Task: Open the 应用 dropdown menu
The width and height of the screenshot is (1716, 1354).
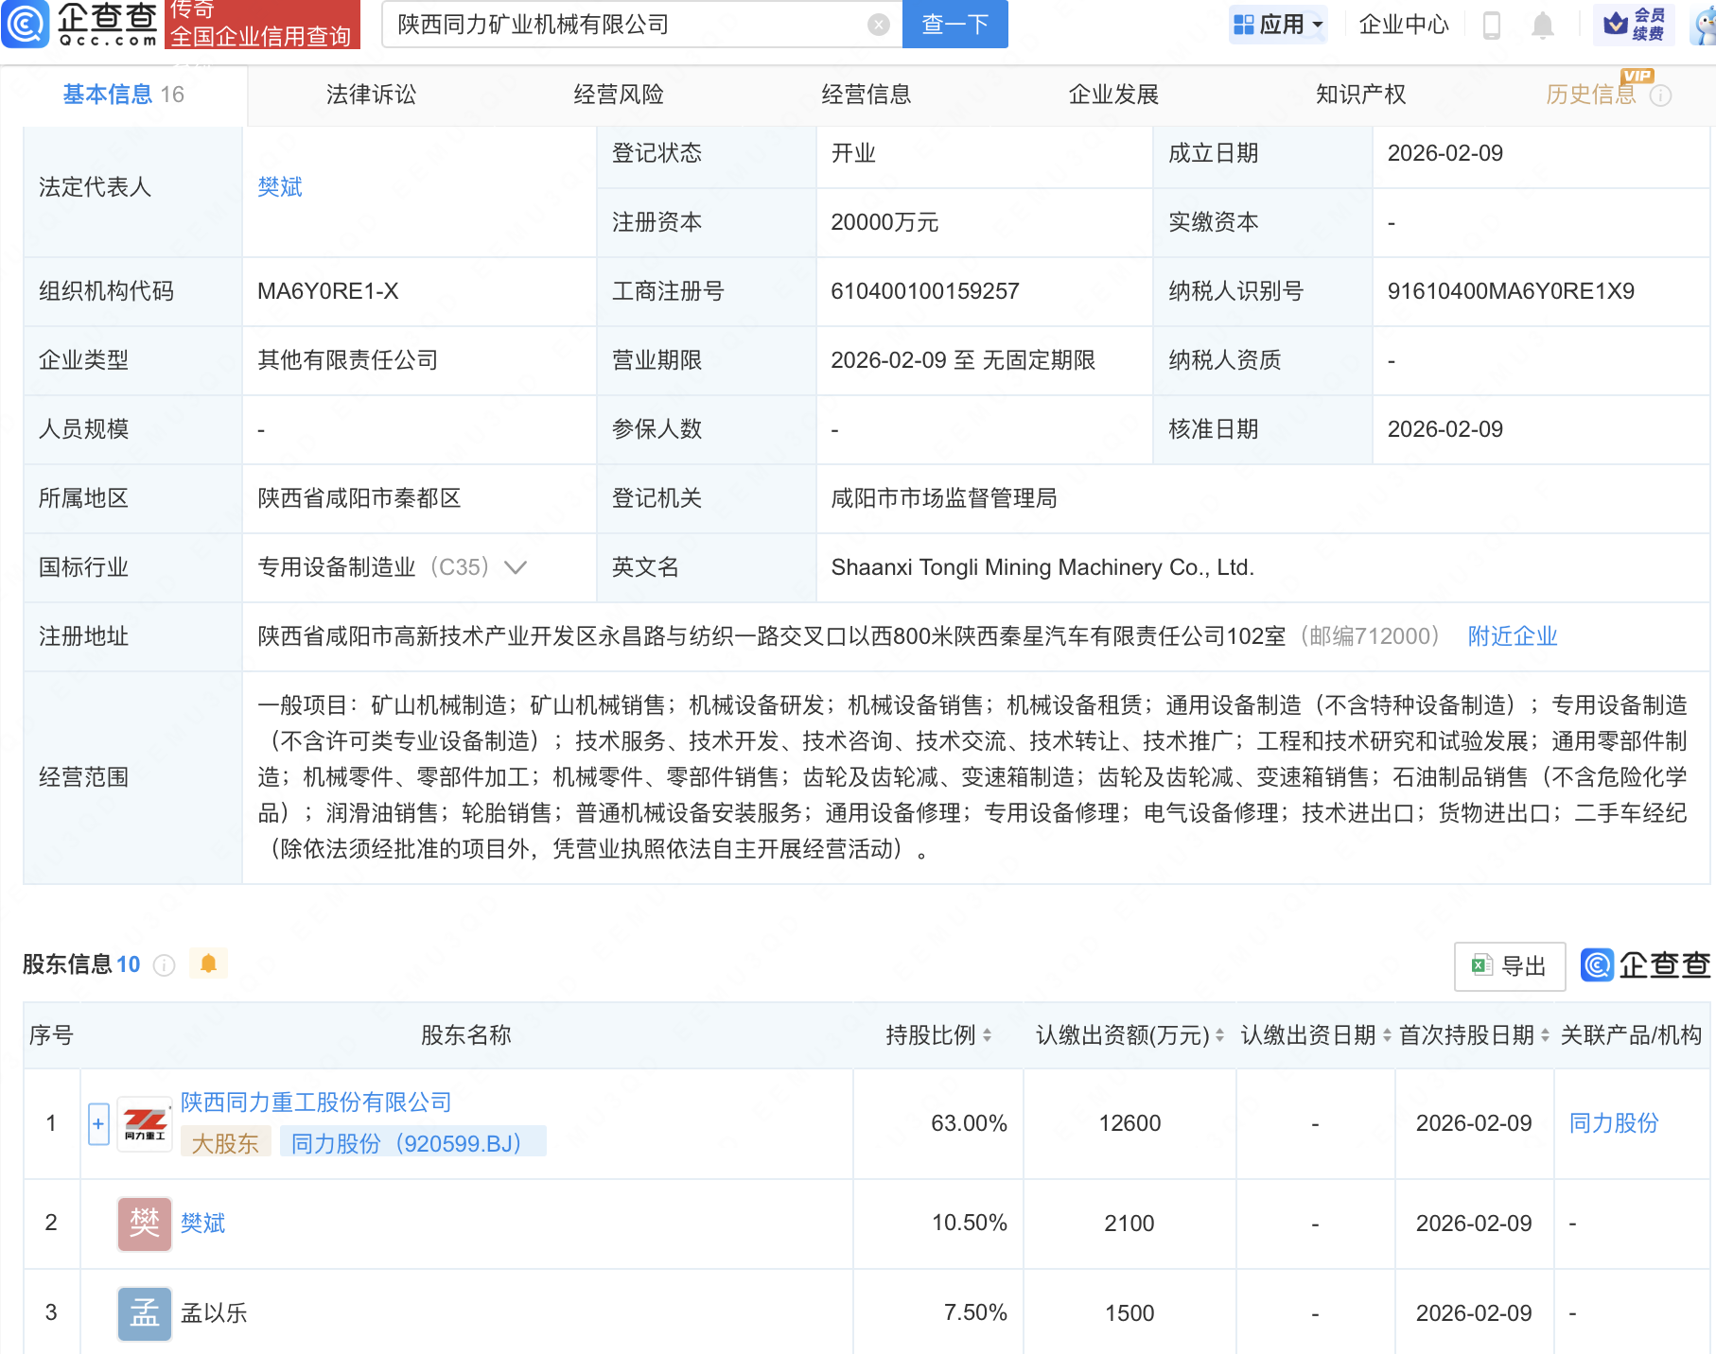Action: [x=1279, y=25]
